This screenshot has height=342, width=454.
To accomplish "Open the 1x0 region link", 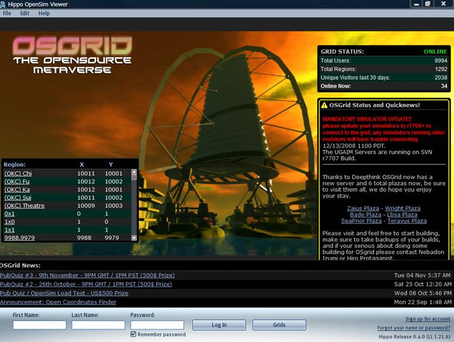I will (x=10, y=222).
